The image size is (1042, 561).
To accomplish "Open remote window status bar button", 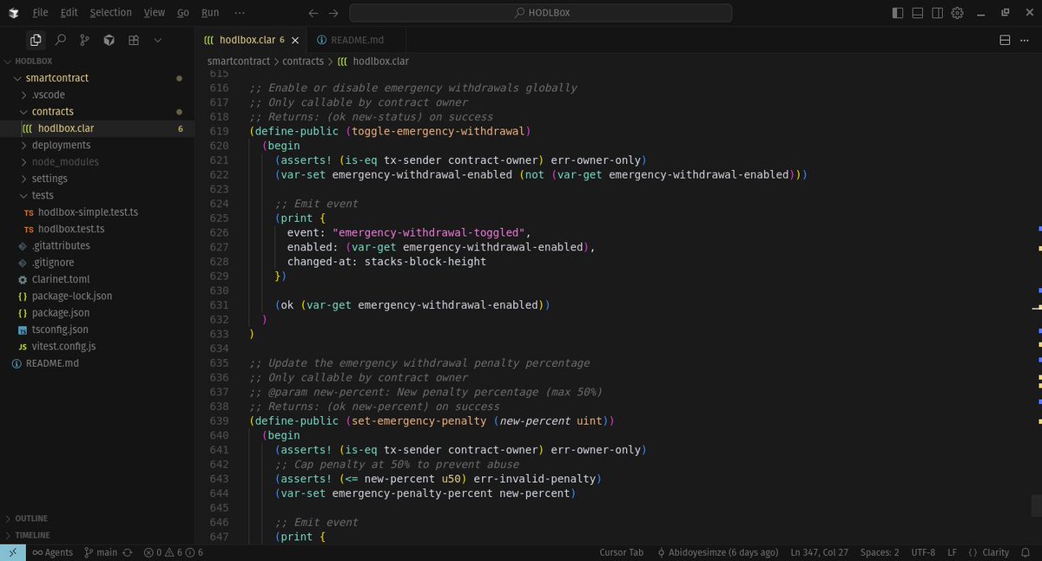I will 13,552.
